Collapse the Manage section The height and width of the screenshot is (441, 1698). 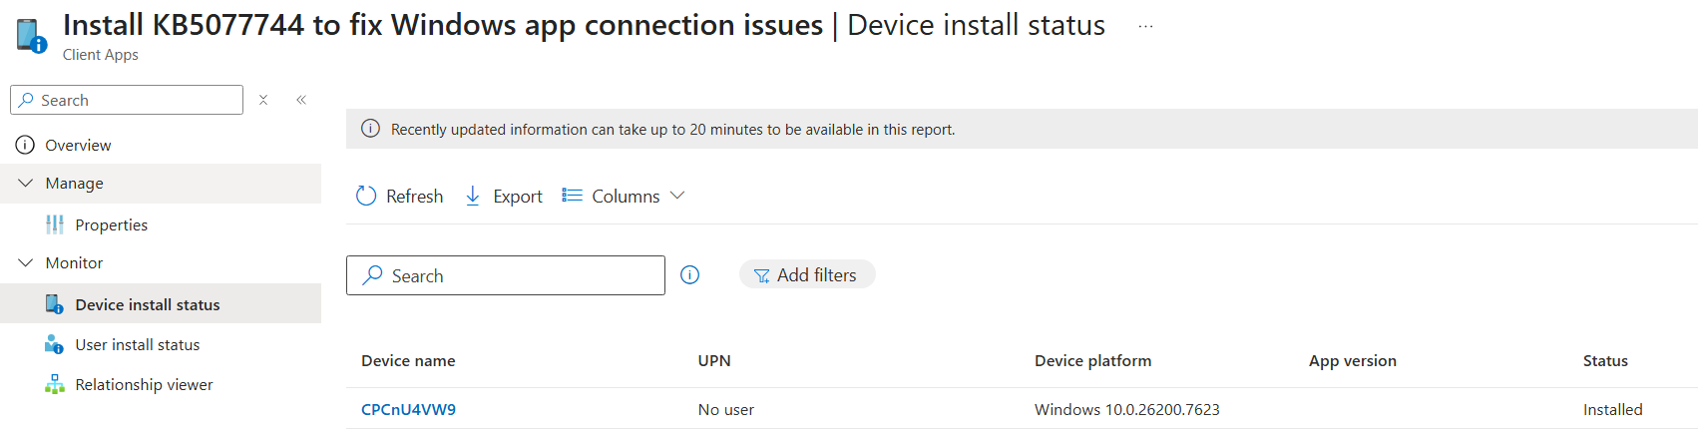coord(26,184)
